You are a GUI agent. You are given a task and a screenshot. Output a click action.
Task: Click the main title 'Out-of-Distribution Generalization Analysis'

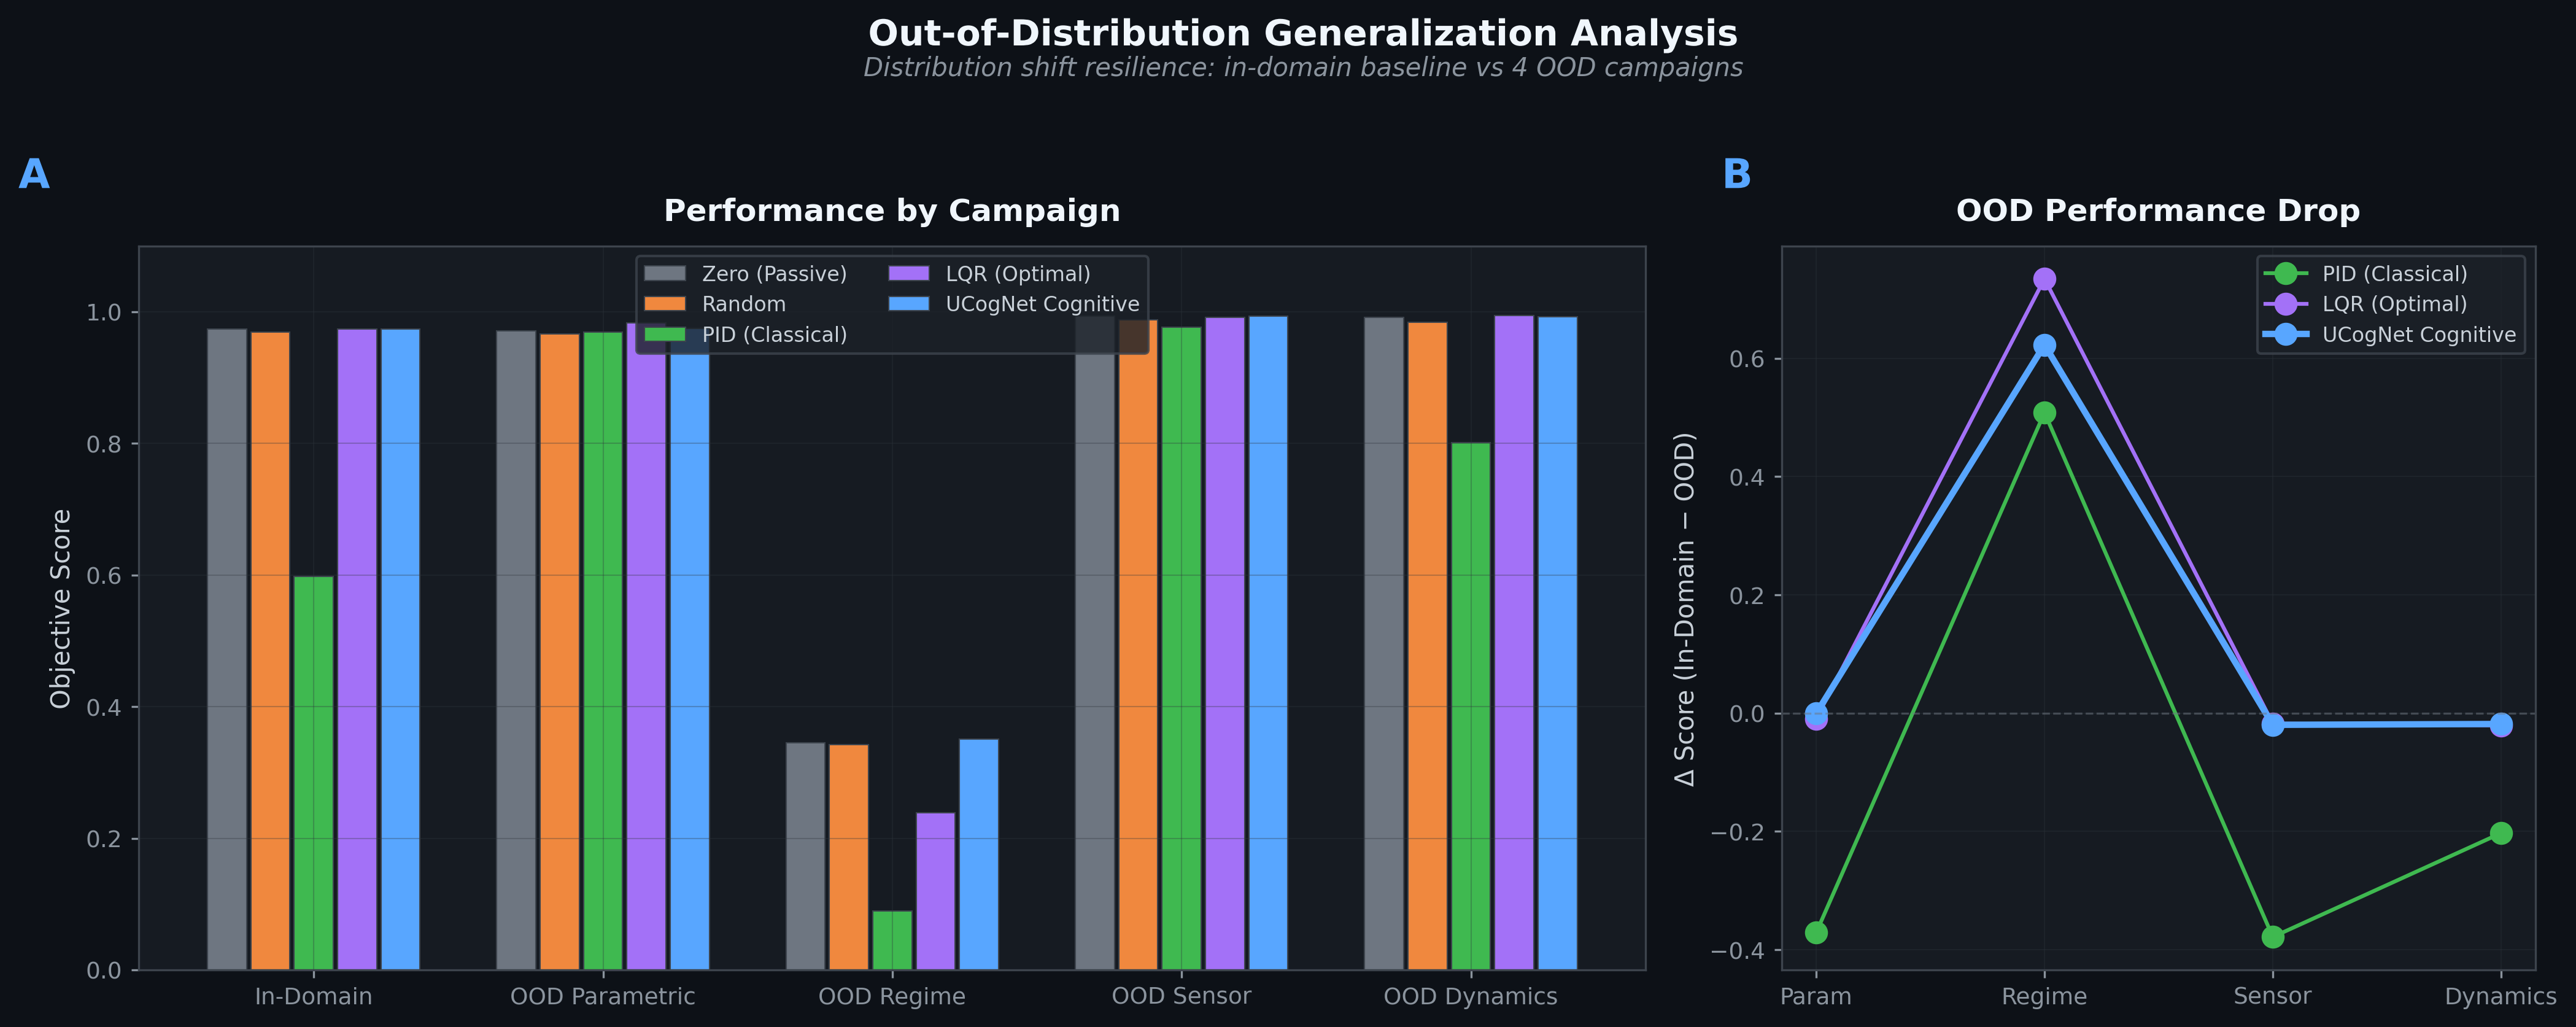pyautogui.click(x=1303, y=33)
